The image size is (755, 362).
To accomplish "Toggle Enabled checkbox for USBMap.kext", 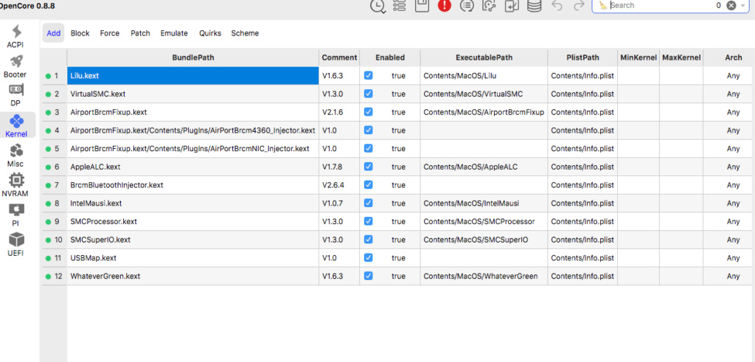I will [x=369, y=257].
